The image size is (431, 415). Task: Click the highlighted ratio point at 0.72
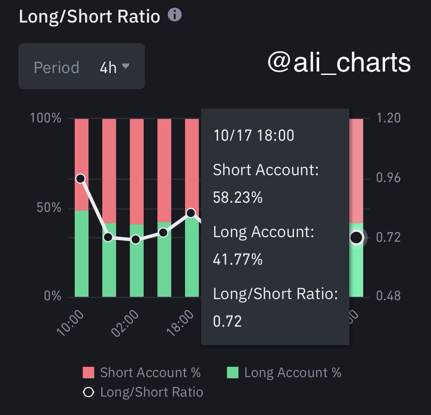coord(356,237)
